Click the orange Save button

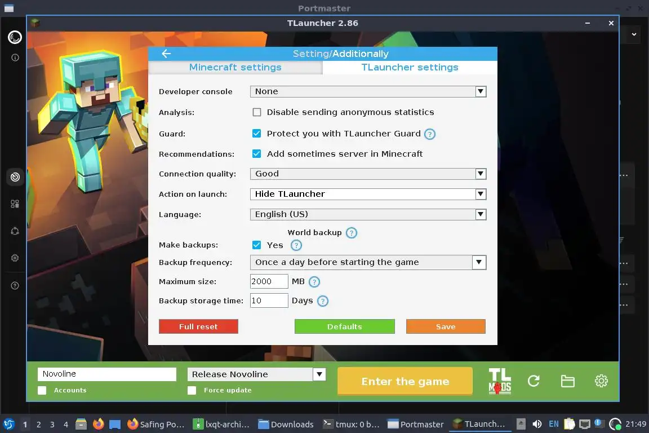(446, 327)
